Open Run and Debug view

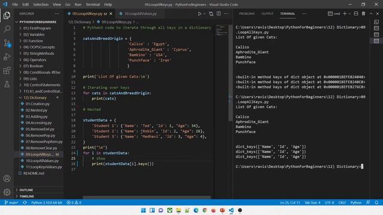tap(7, 57)
